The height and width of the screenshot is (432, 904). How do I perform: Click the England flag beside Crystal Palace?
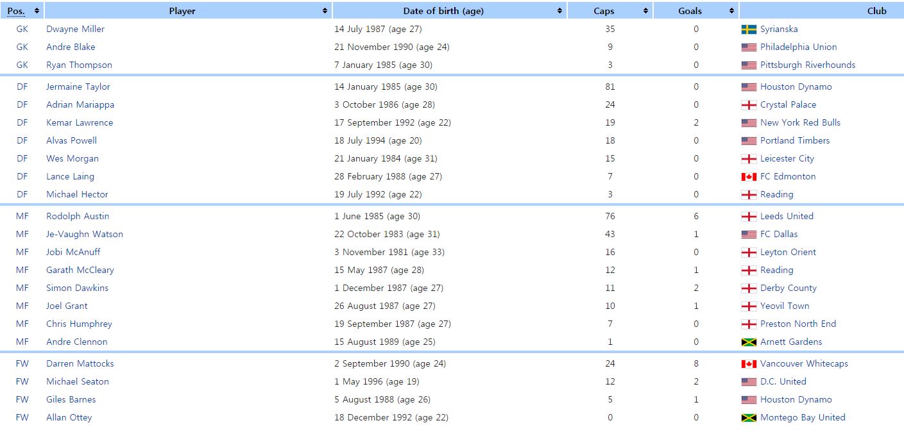(748, 105)
